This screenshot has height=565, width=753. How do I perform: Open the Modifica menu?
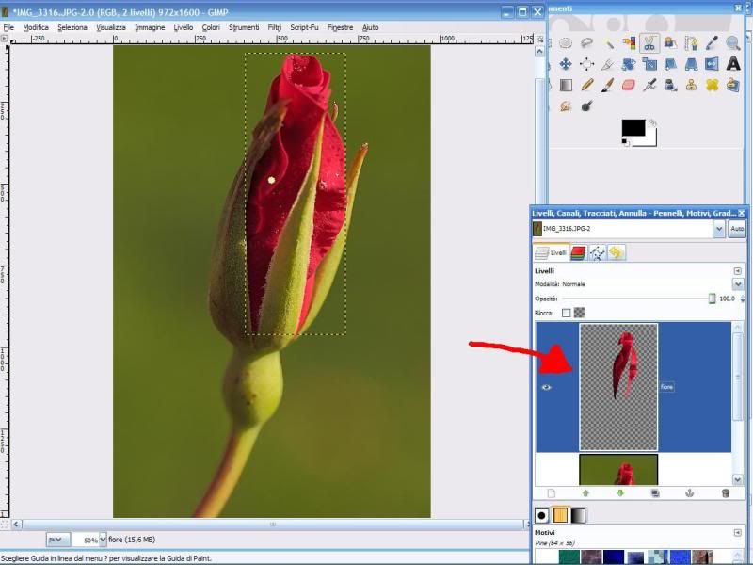pos(36,27)
